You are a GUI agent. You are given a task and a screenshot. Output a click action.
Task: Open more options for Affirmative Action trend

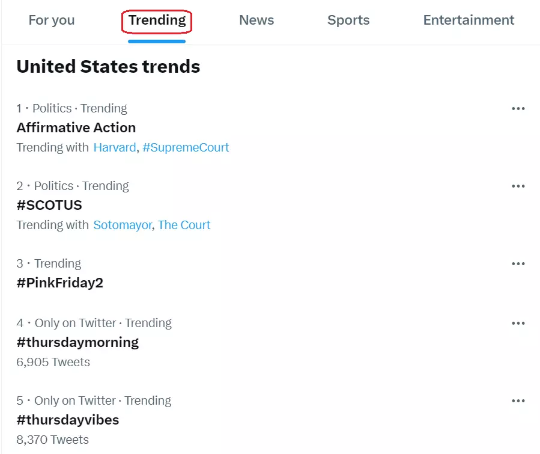pos(518,109)
